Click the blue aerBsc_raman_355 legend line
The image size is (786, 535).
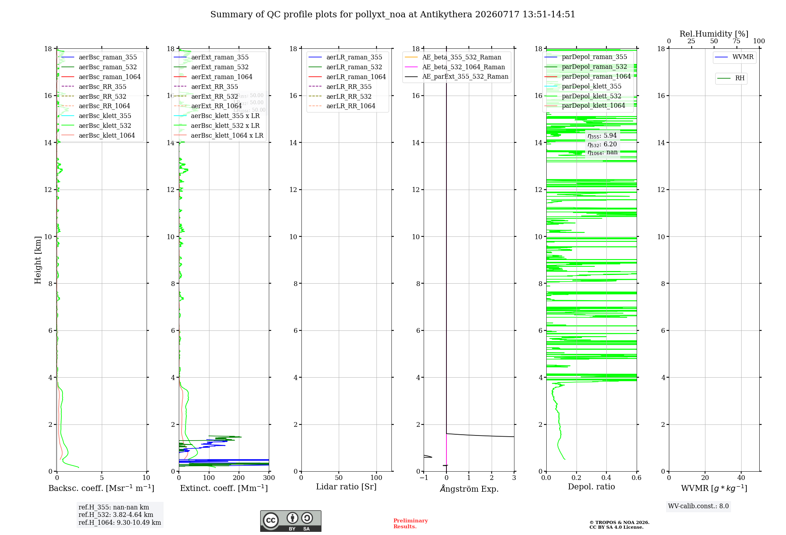click(68, 57)
